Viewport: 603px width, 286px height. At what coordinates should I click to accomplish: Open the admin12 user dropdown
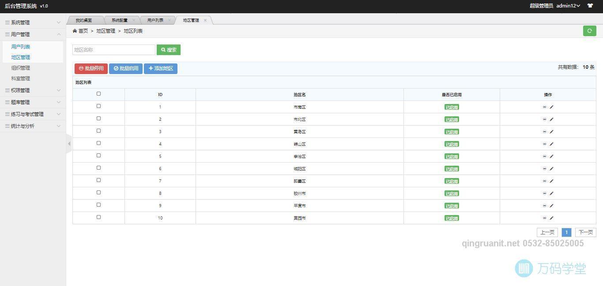pyautogui.click(x=568, y=6)
